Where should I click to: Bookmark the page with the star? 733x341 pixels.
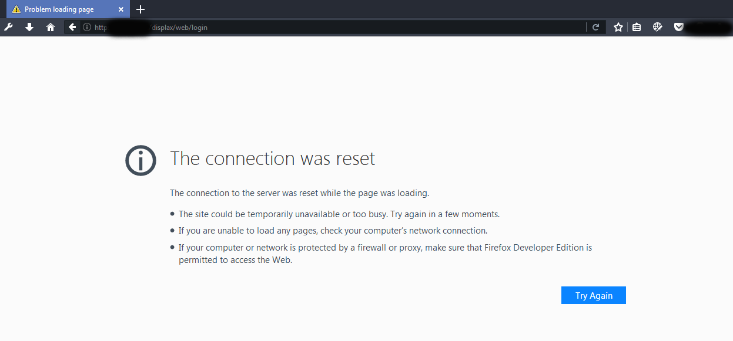(617, 27)
